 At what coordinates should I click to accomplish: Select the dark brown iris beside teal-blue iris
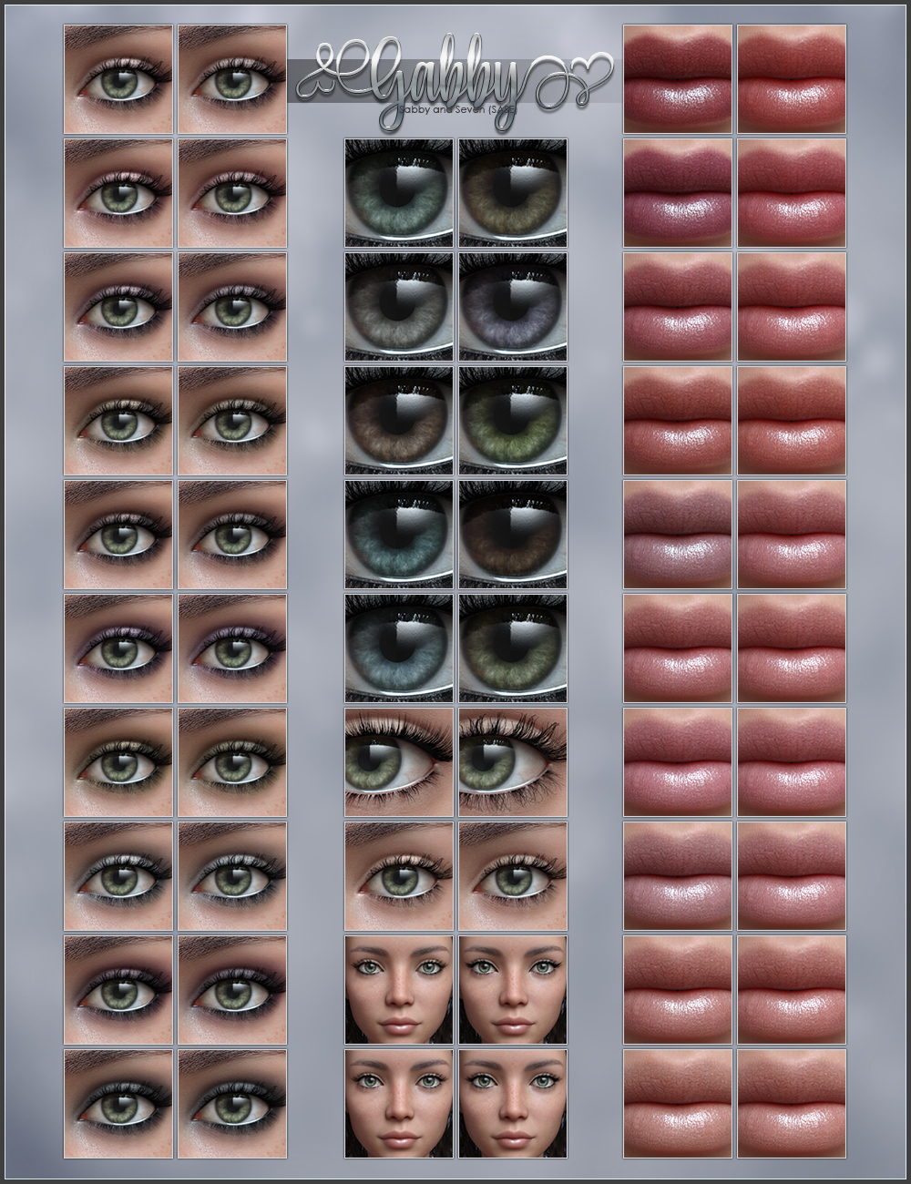(x=513, y=533)
